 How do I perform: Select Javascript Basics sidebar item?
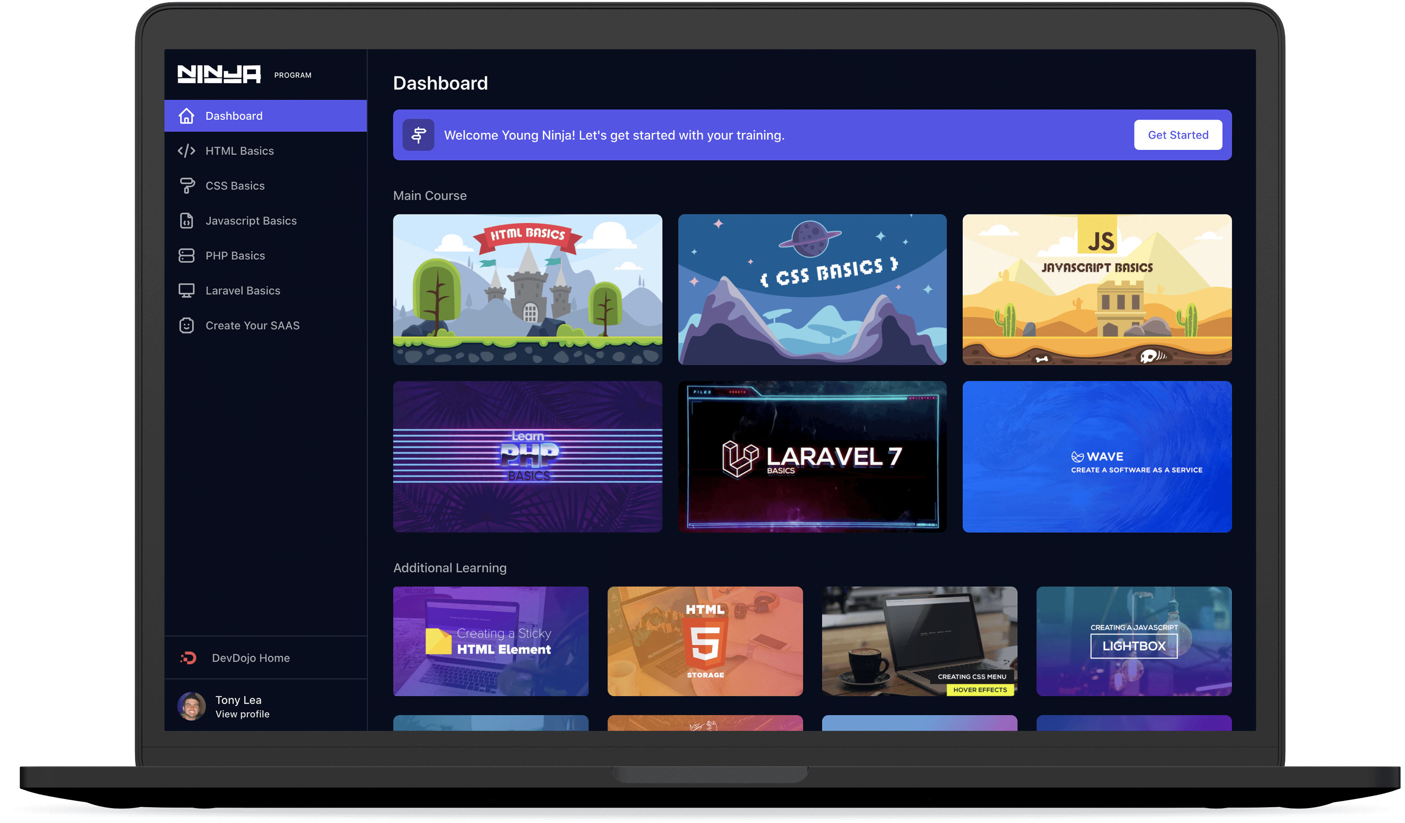coord(265,221)
